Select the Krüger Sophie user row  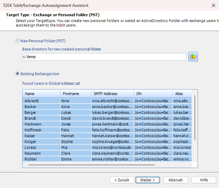pyautogui.click(x=107, y=142)
